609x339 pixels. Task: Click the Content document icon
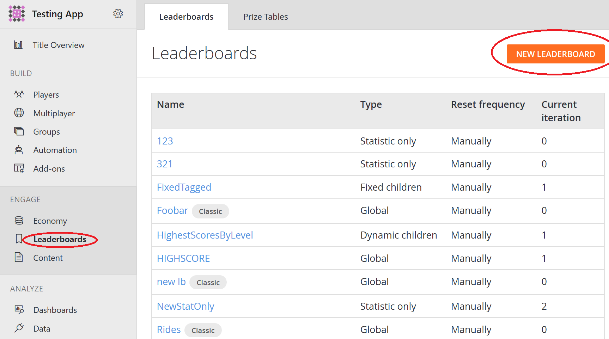click(19, 257)
